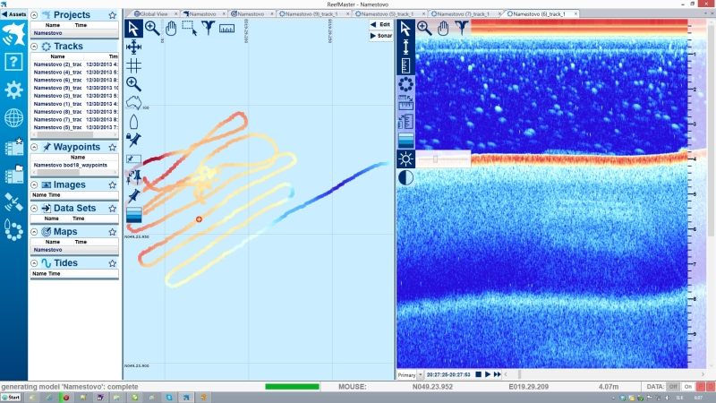Select the contrast half-circle icon in sonar
Viewport: 716px width, 403px height.
pyautogui.click(x=405, y=177)
